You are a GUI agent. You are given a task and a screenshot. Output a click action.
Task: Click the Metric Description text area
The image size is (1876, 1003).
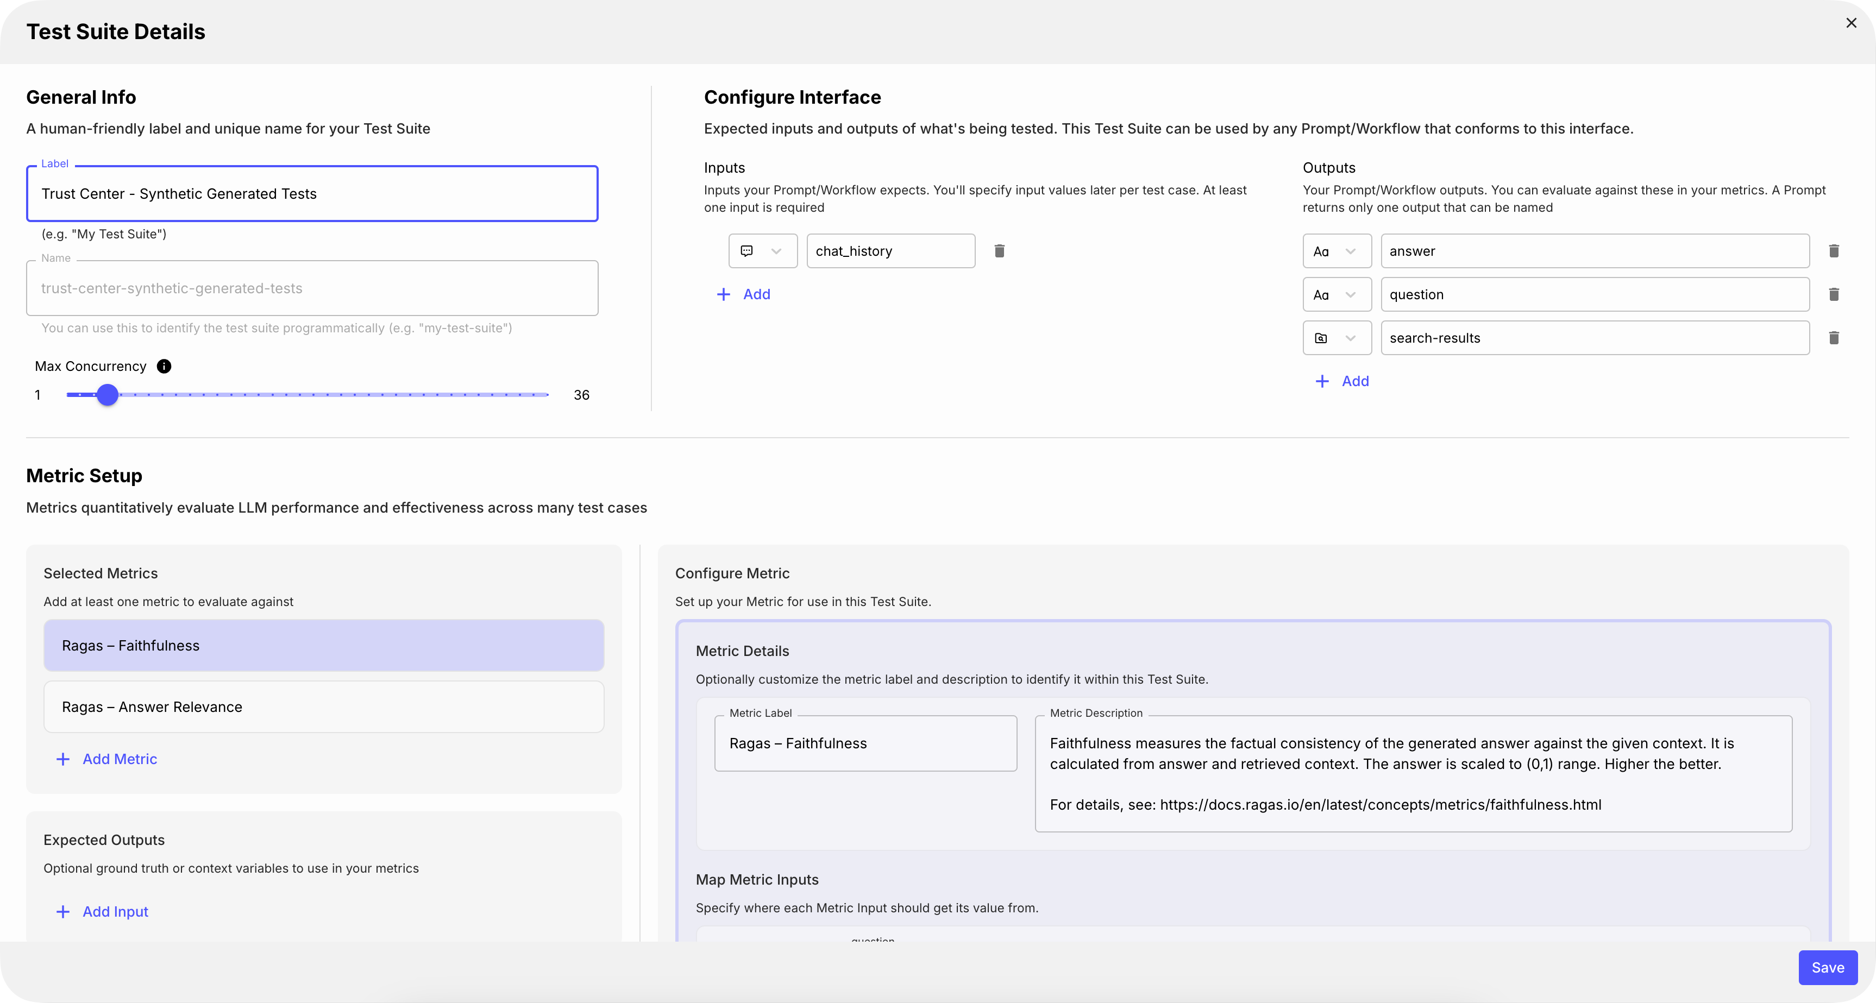pos(1413,773)
